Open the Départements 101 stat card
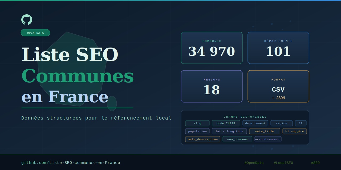The image size is (341, 170). point(278,48)
